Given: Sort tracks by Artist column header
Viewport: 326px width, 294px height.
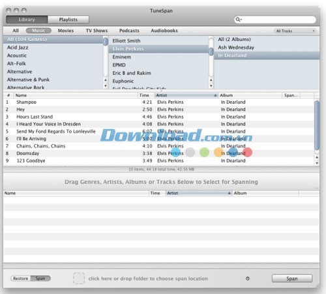Looking at the screenshot, I should pos(186,95).
